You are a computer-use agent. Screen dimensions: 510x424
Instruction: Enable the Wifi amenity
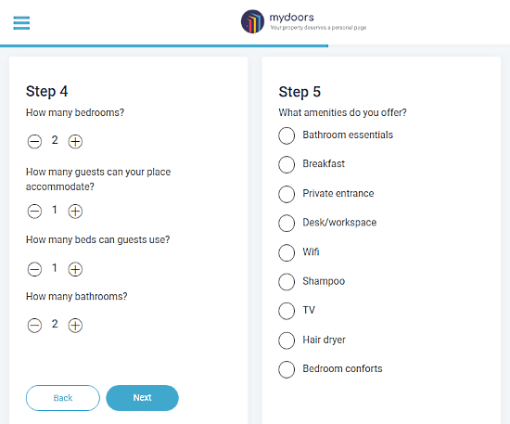(x=287, y=252)
